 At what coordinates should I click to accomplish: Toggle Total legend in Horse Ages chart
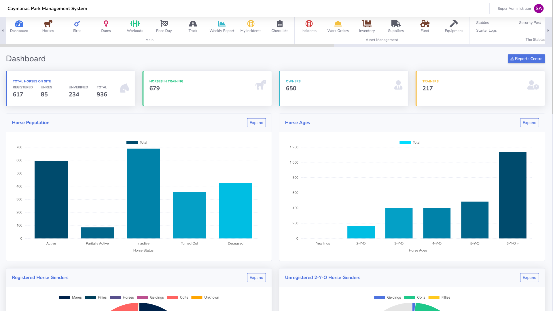coord(410,143)
